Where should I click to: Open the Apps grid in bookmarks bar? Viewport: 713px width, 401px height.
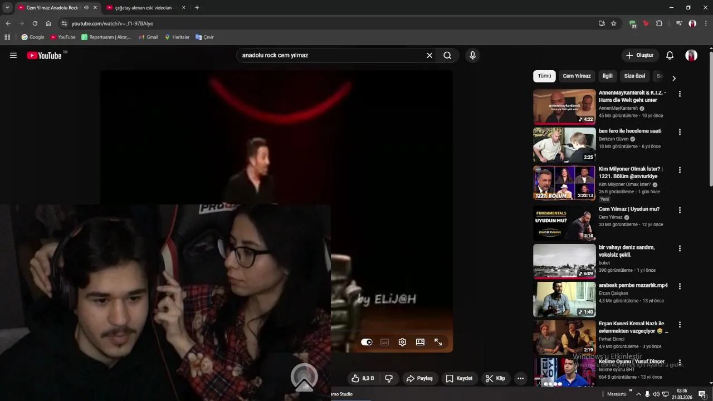[7, 37]
